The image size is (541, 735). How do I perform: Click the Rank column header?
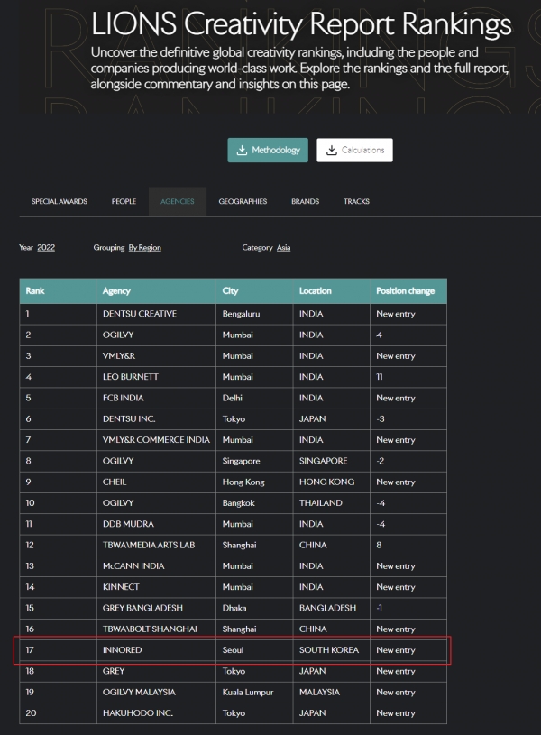pos(58,290)
